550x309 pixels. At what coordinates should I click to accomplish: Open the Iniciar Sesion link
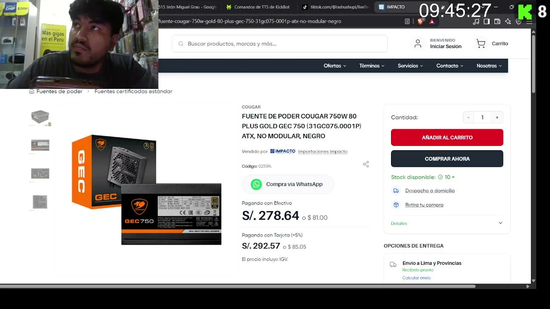pyautogui.click(x=446, y=46)
